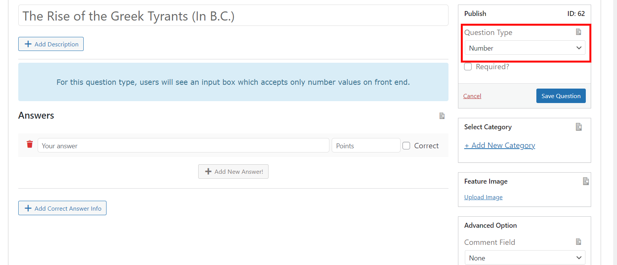Expand the Comment Field dropdown showing None
617x265 pixels.
(x=525, y=258)
